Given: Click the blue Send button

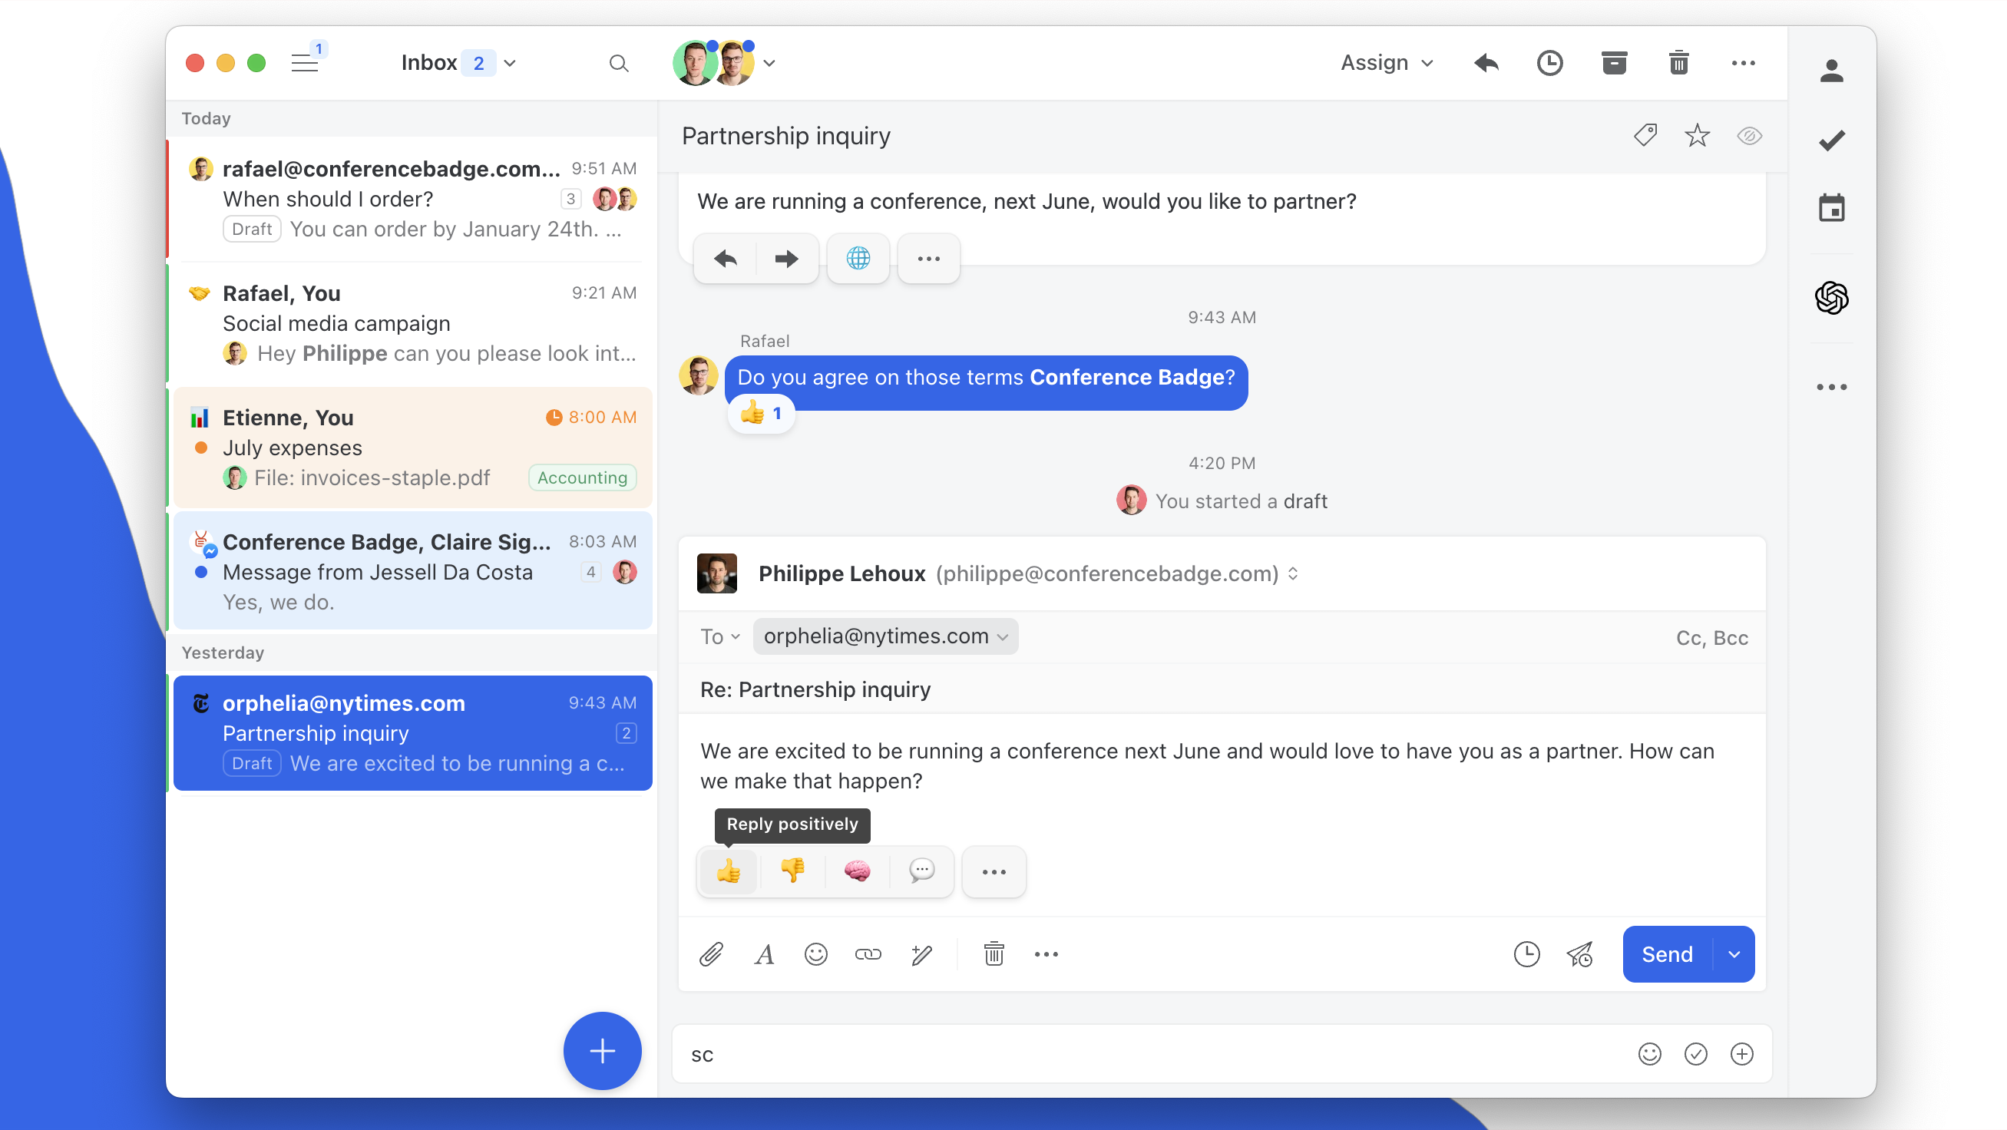Looking at the screenshot, I should (x=1667, y=954).
